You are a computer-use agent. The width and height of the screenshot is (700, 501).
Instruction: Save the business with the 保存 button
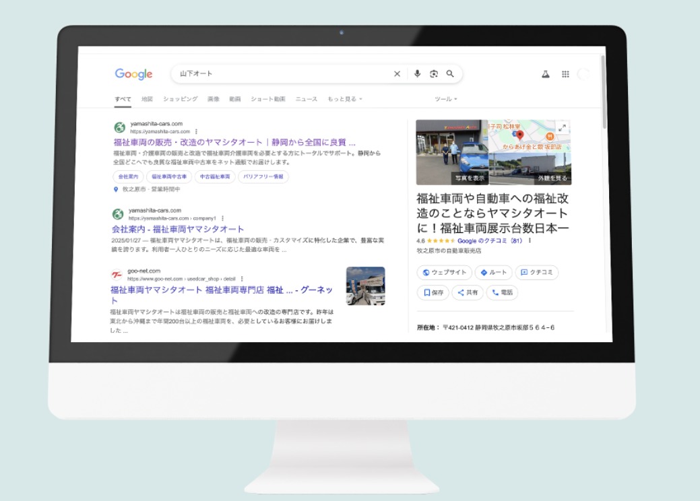(433, 293)
